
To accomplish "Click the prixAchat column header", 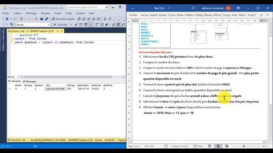I will [x=96, y=85].
